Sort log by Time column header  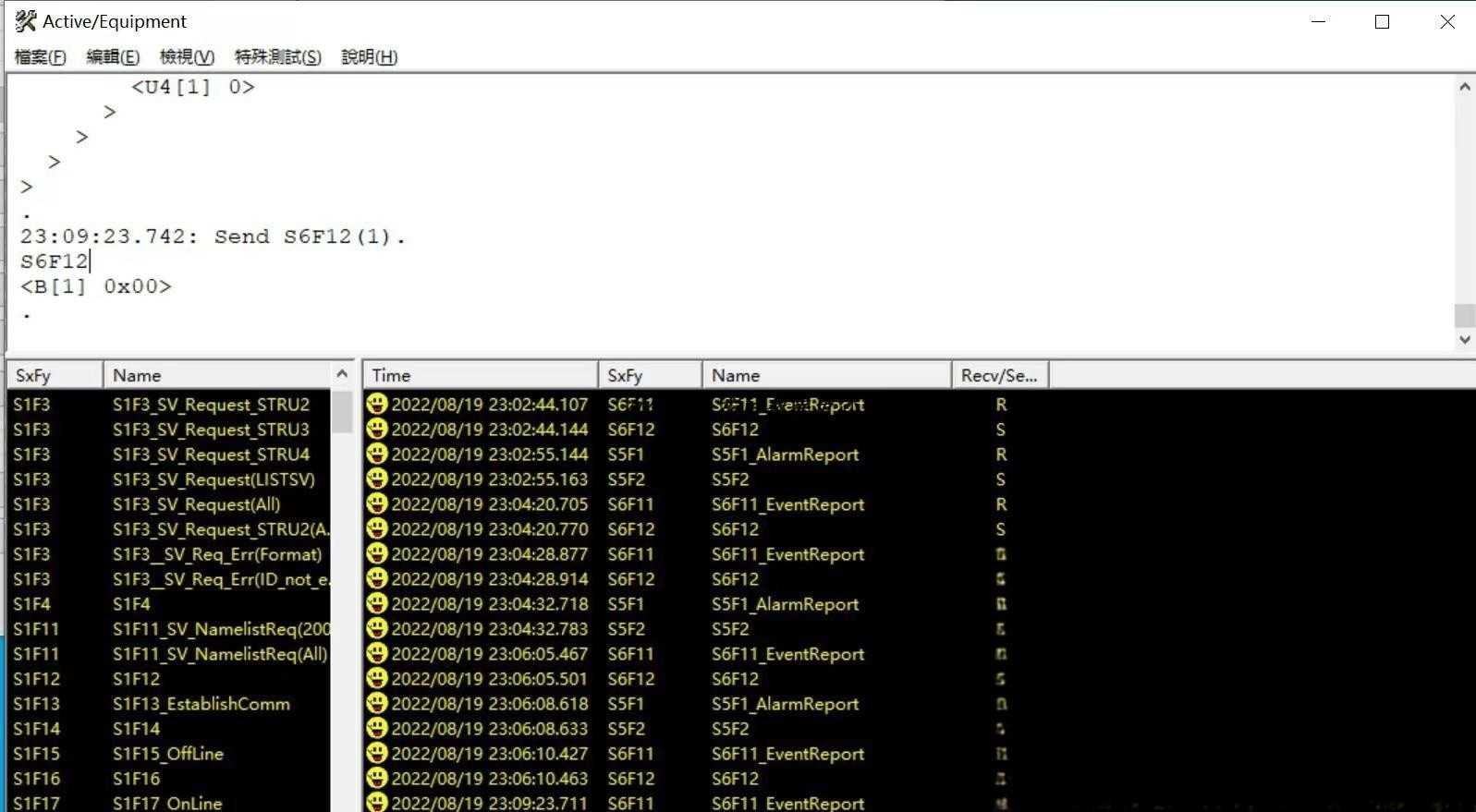(x=480, y=375)
